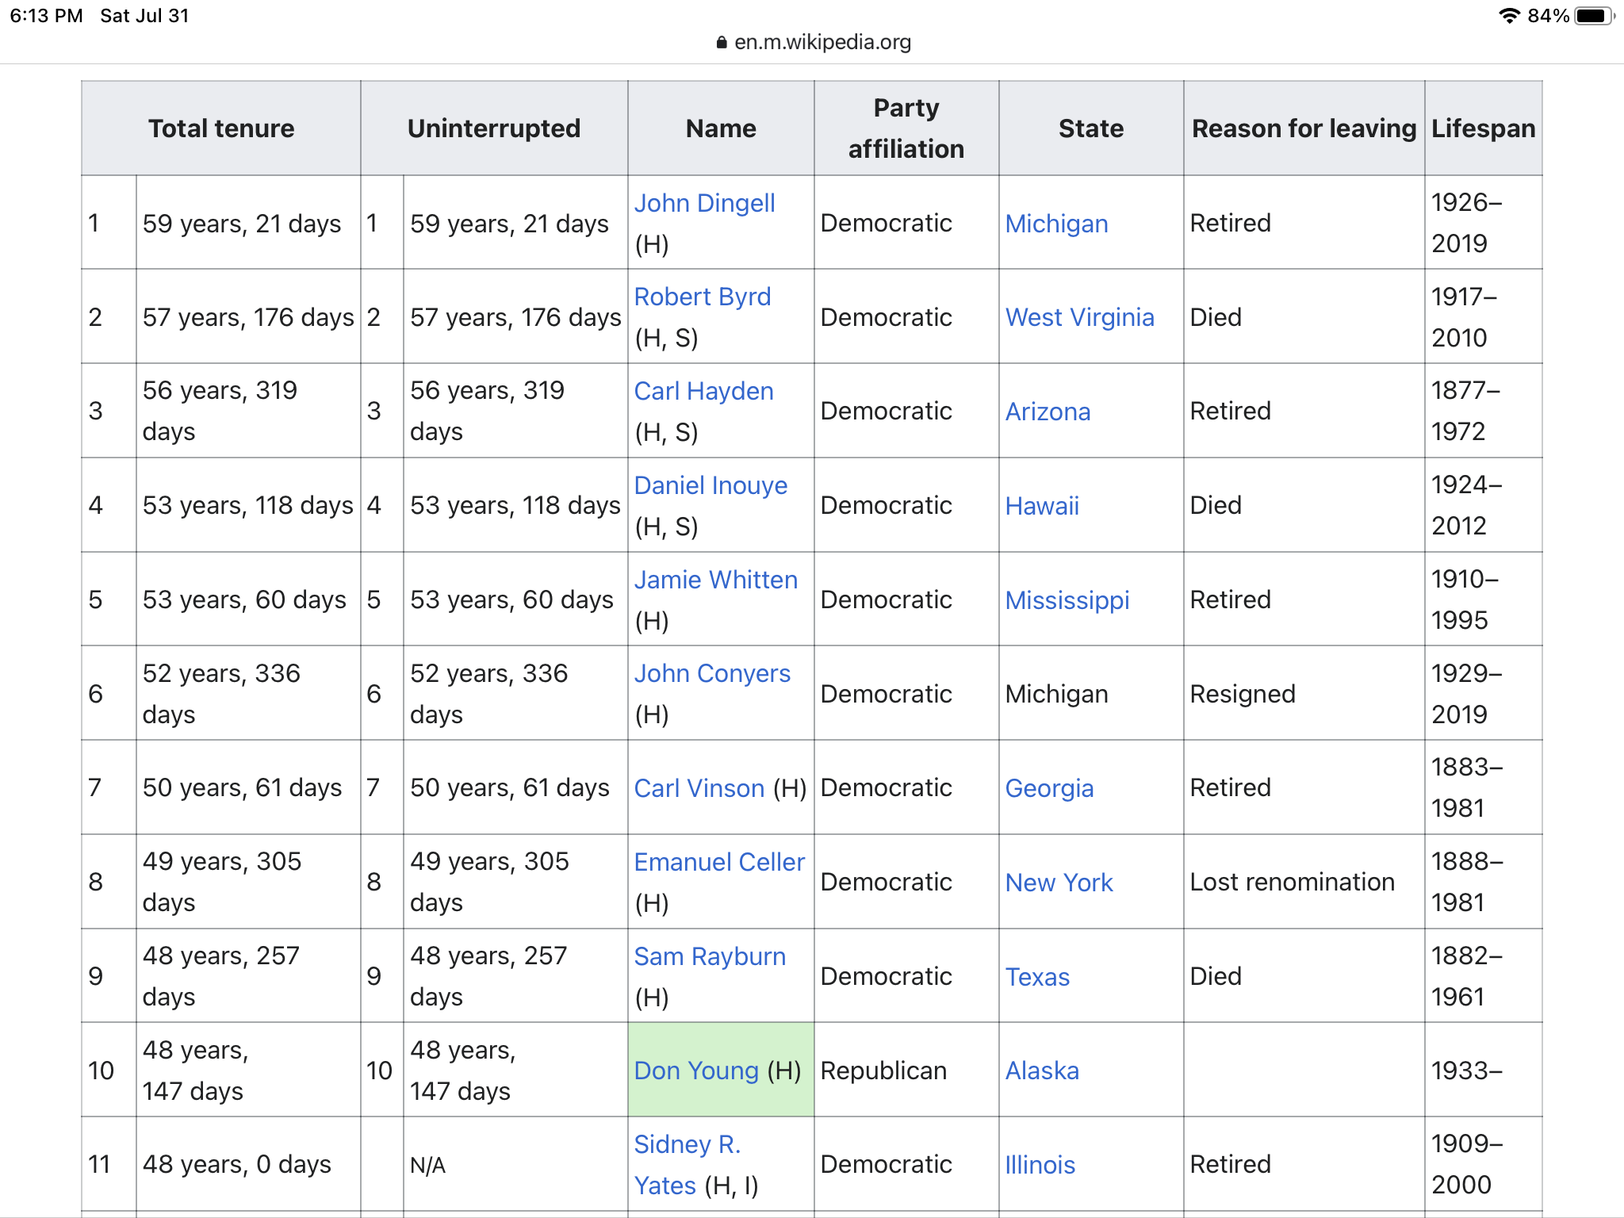Open the New York link
This screenshot has width=1624, height=1218.
pyautogui.click(x=1059, y=883)
